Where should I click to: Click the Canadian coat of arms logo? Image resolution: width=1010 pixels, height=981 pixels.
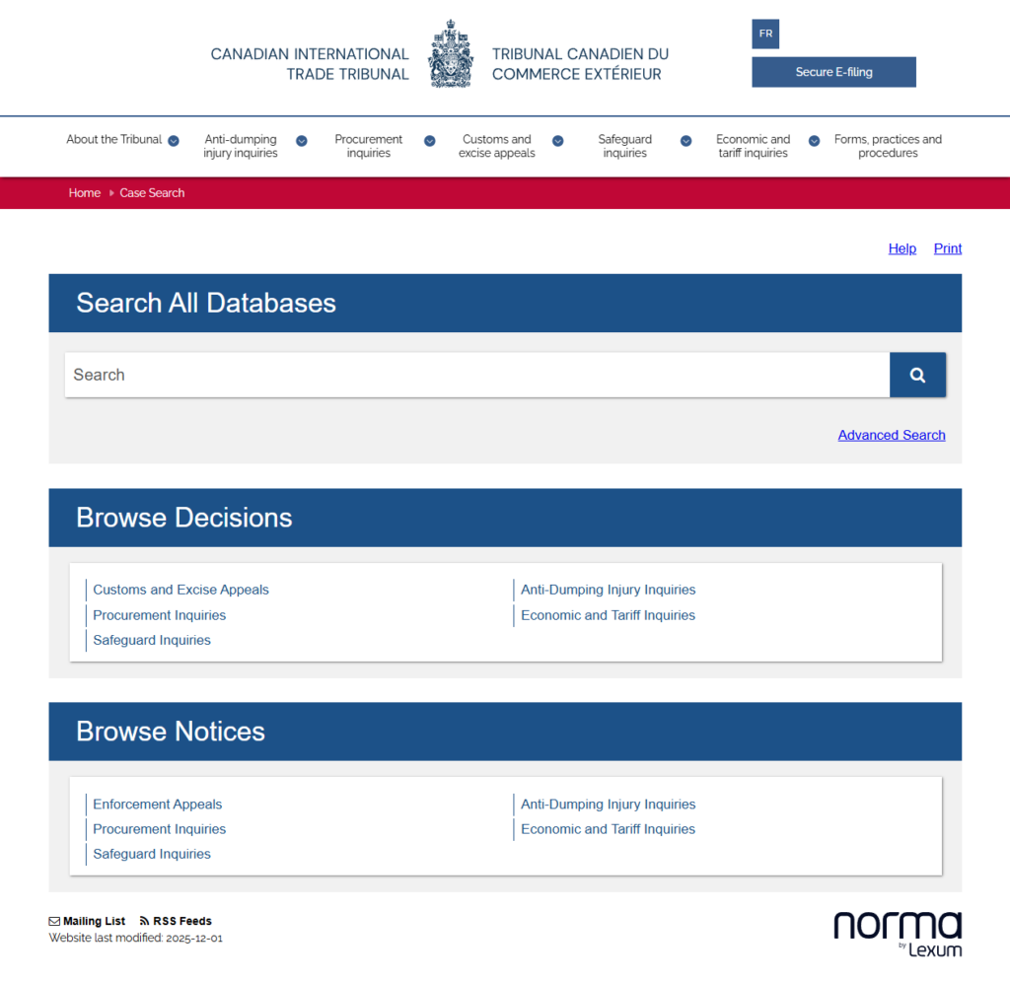[x=451, y=55]
